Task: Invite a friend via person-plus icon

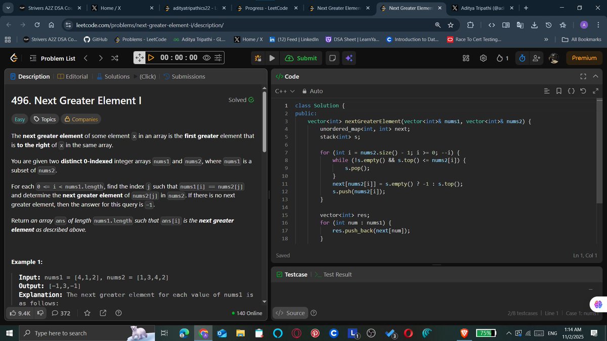Action: point(536,58)
